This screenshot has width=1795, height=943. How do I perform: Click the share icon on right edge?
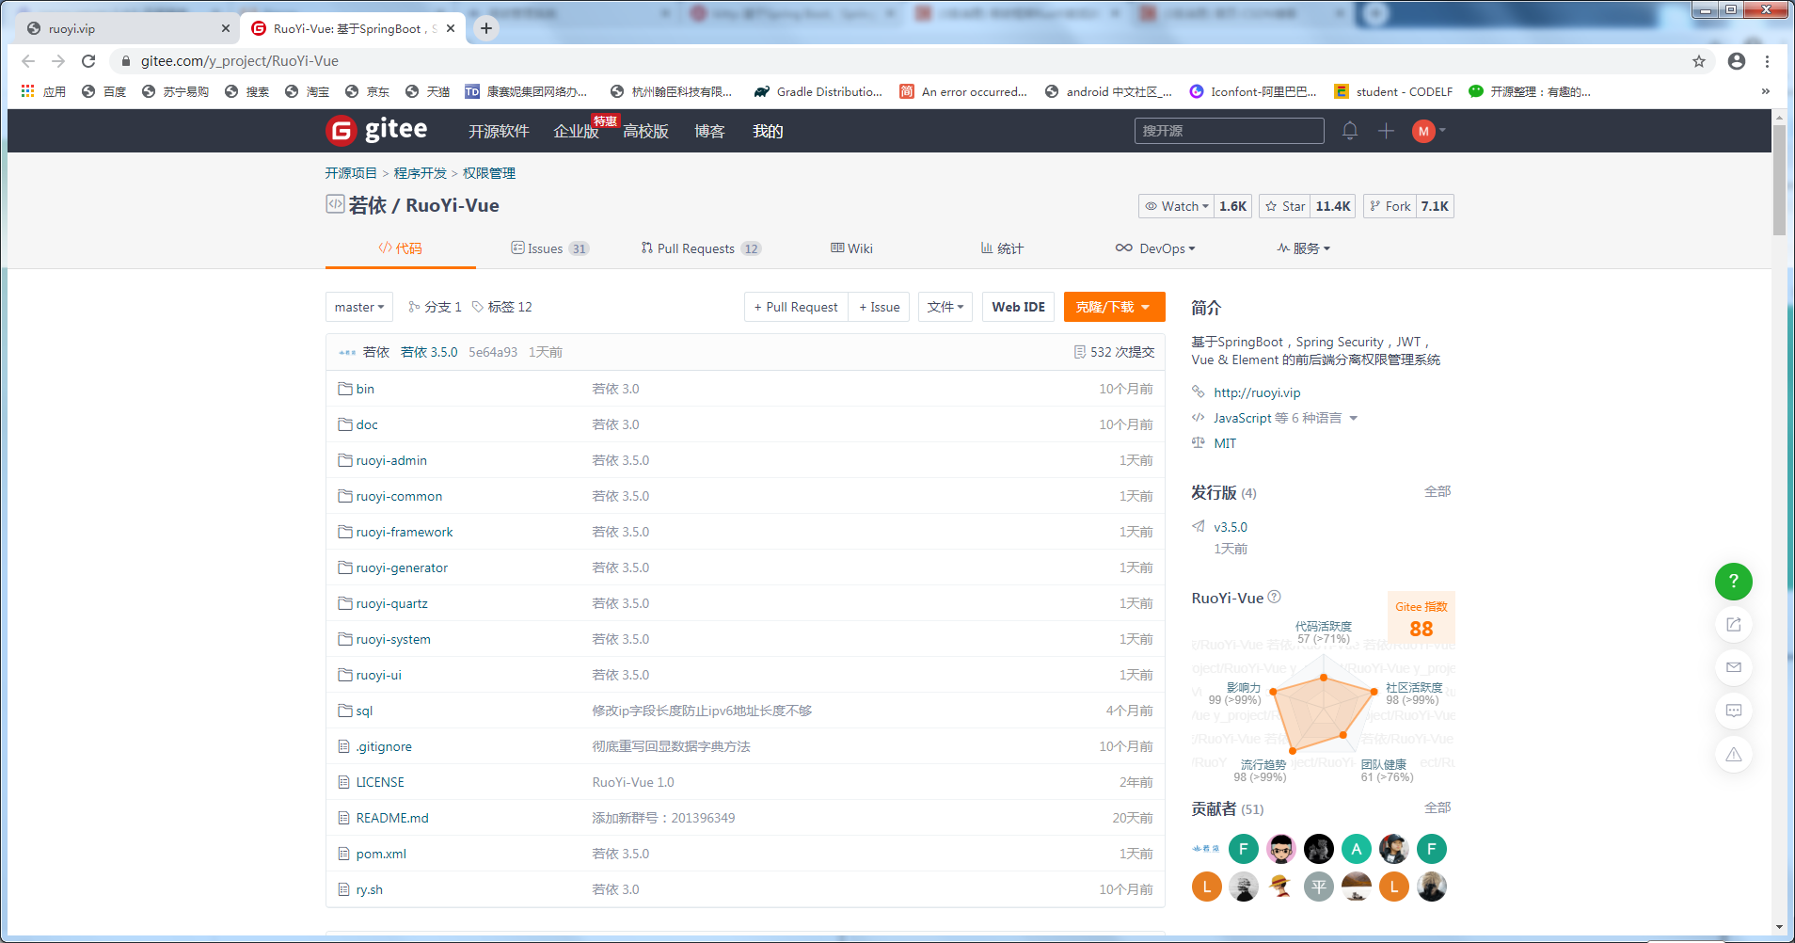point(1734,624)
